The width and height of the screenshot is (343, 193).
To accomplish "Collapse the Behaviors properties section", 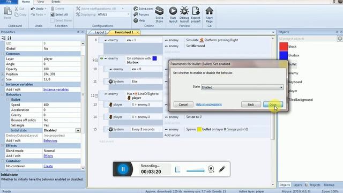I will pos(3,94).
